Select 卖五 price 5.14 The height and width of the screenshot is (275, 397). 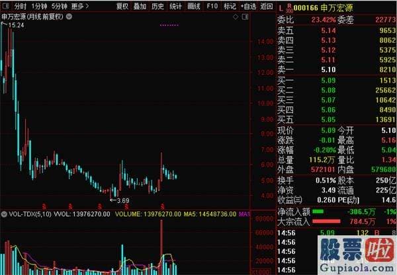[328, 30]
